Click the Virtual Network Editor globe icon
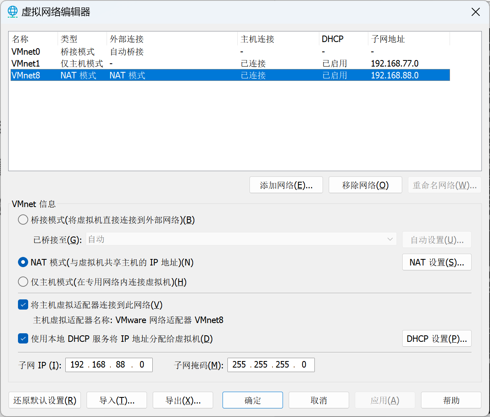Image resolution: width=490 pixels, height=417 pixels. click(x=13, y=12)
